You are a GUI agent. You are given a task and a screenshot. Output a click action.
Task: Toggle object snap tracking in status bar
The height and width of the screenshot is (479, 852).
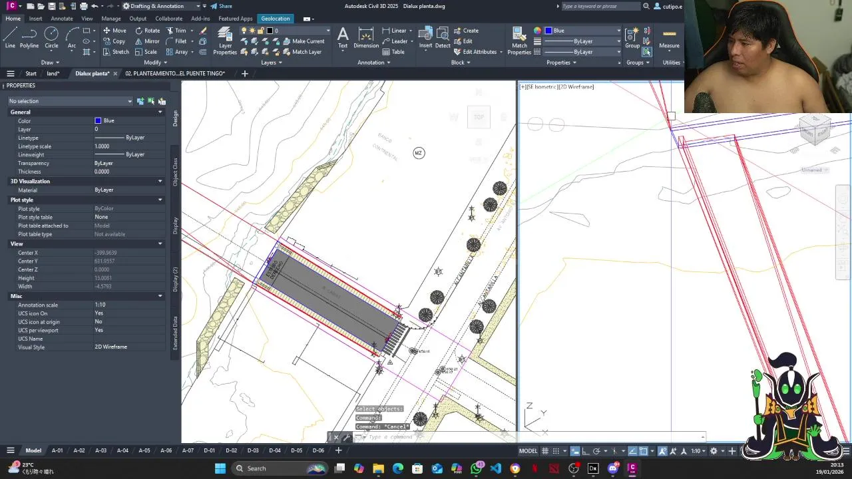tap(632, 451)
